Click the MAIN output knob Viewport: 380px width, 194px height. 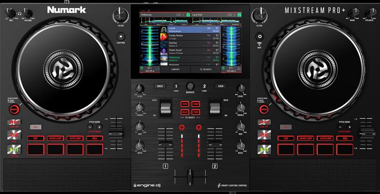coord(354,13)
